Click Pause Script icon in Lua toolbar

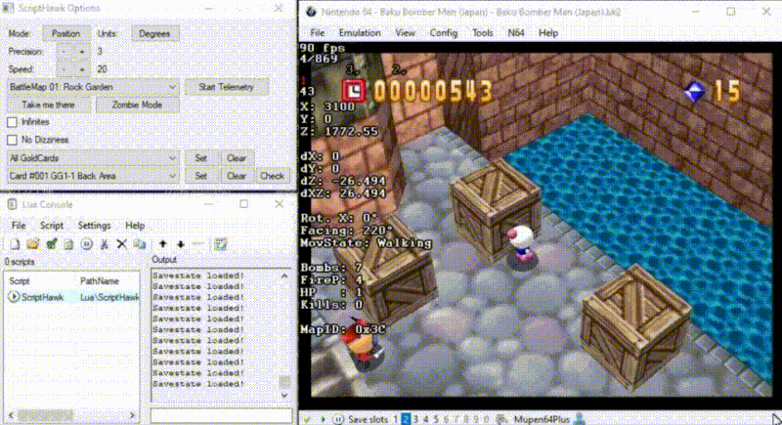[x=86, y=244]
